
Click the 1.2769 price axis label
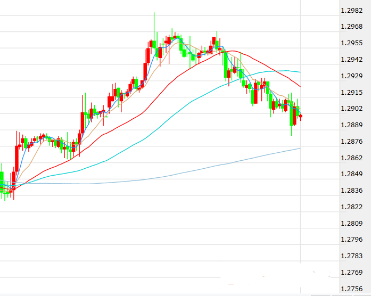pyautogui.click(x=351, y=273)
